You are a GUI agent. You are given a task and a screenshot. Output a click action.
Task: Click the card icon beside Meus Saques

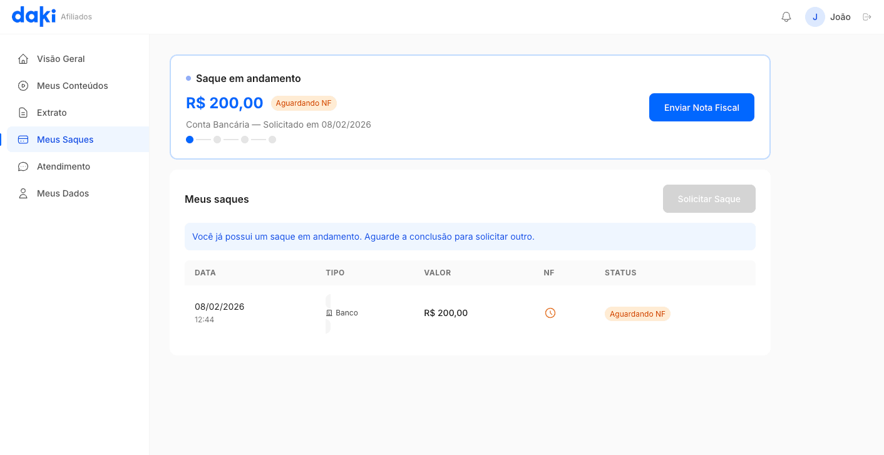point(23,140)
